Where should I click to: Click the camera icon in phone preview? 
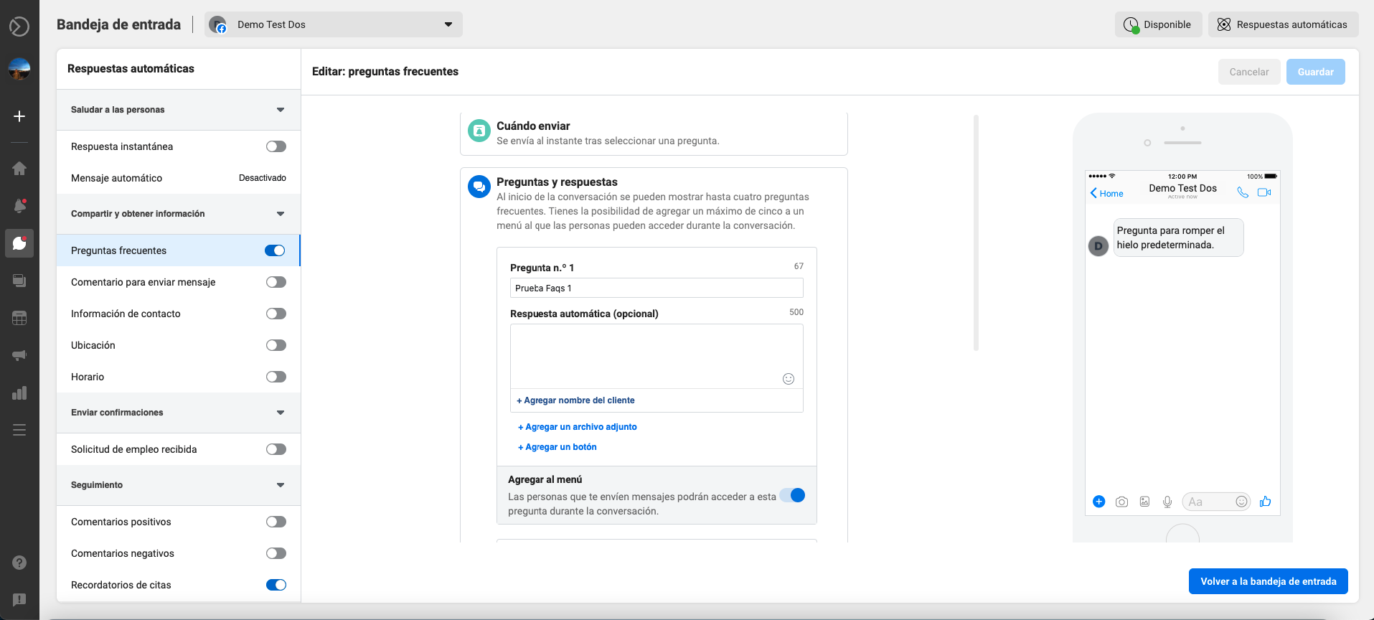coord(1121,502)
